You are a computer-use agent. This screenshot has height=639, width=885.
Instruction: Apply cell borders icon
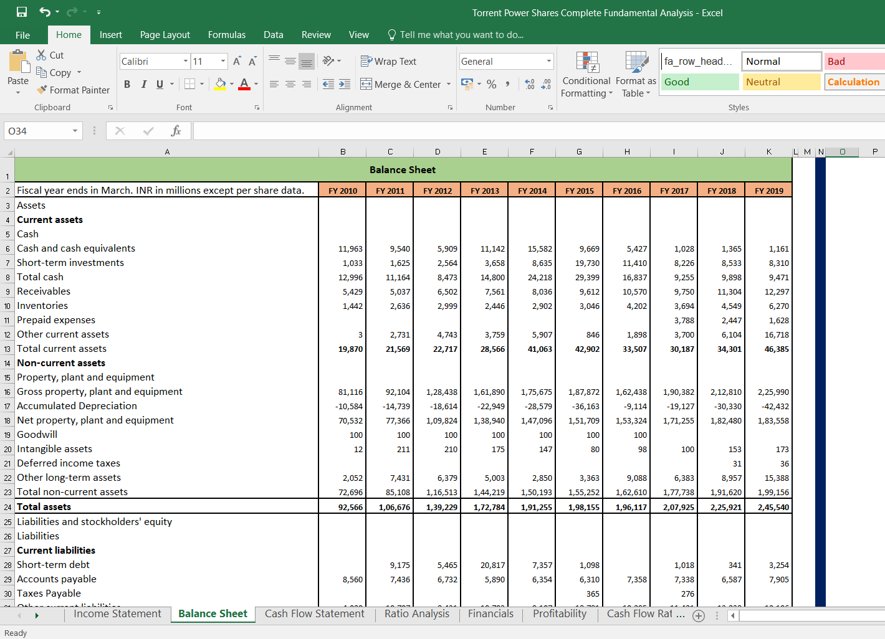coord(190,84)
